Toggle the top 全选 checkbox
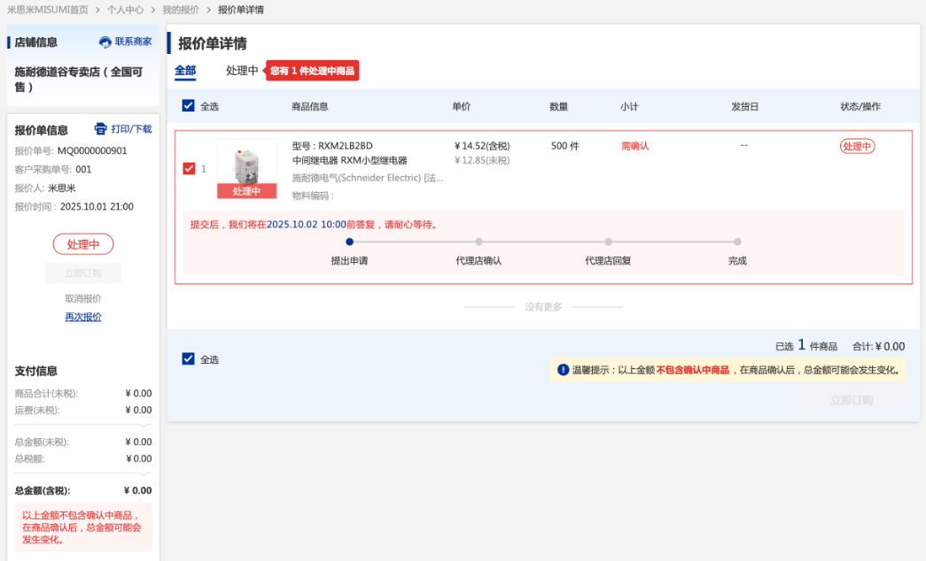The image size is (926, 561). [x=188, y=106]
